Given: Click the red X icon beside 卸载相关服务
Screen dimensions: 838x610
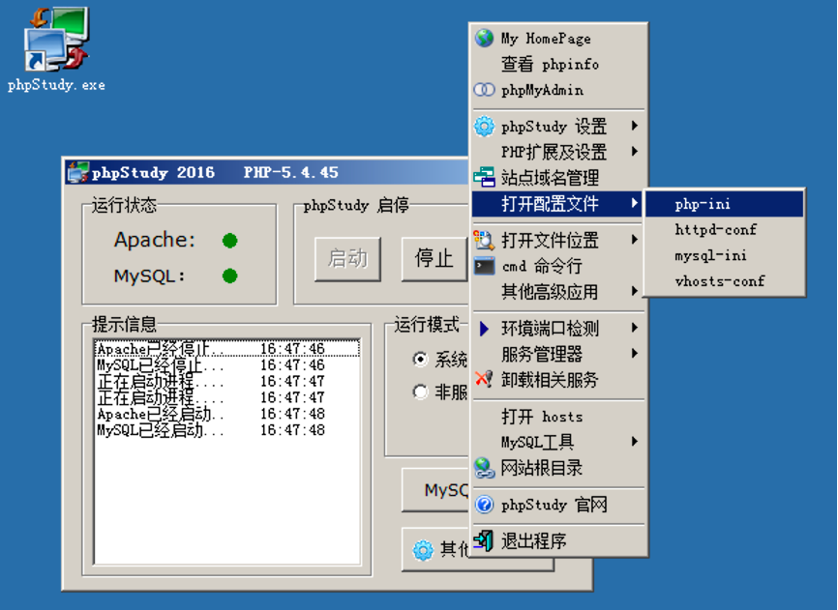Looking at the screenshot, I should (x=484, y=380).
